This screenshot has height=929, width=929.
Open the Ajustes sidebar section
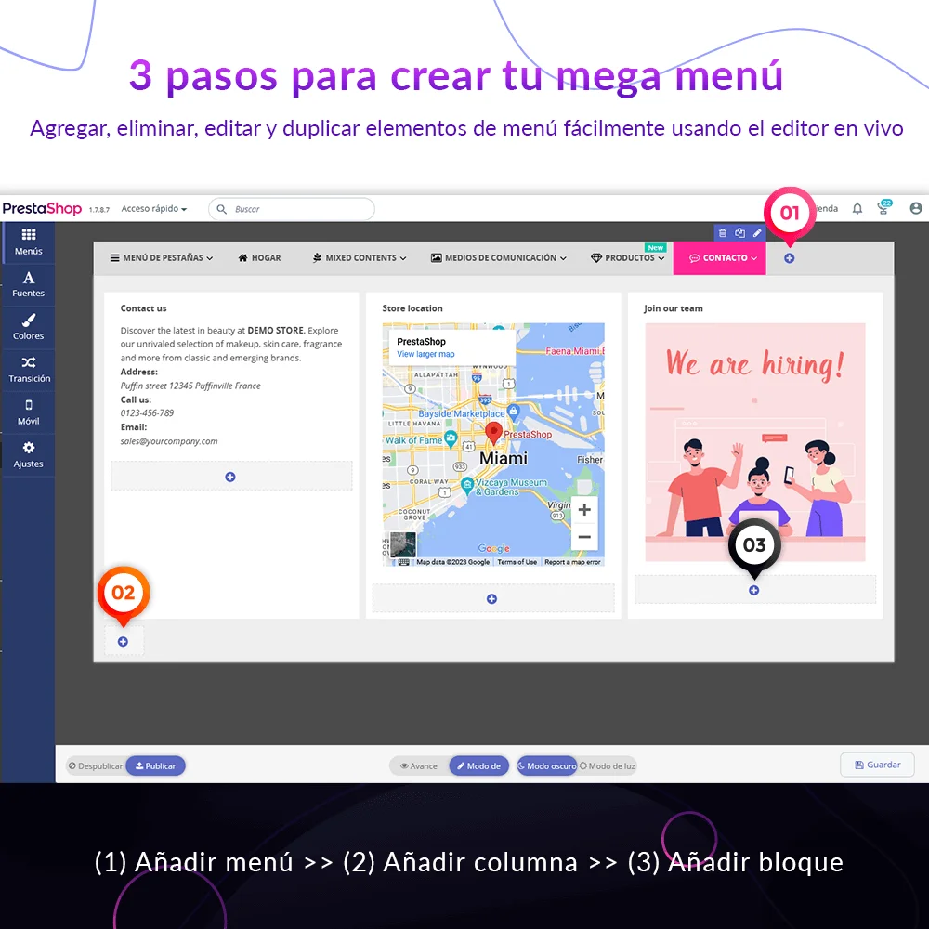click(x=28, y=454)
